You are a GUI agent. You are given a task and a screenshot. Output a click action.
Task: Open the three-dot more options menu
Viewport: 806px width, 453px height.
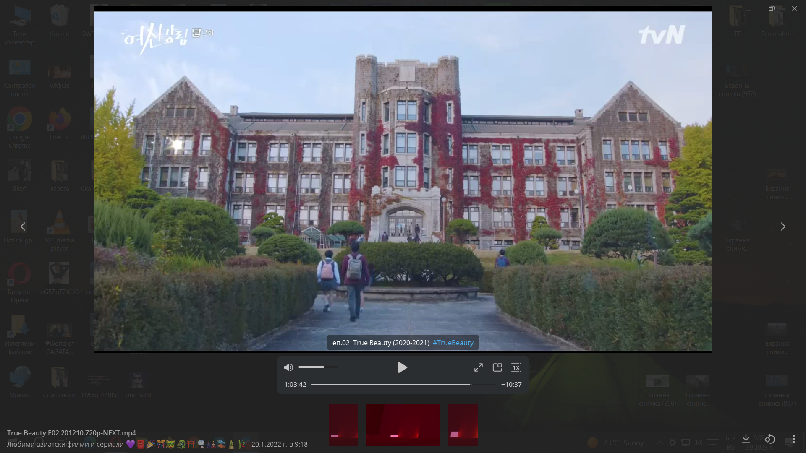[x=793, y=439]
